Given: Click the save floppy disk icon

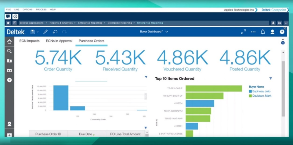Looking at the screenshot, I should 33,32.
